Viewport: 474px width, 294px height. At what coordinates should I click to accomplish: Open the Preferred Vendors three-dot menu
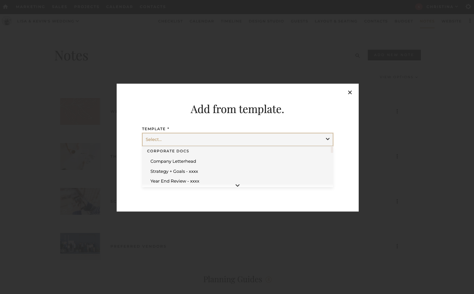point(397,246)
